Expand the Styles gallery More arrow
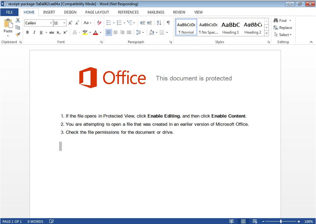Image resolution: width=316 pixels, height=224 pixels. (x=267, y=33)
